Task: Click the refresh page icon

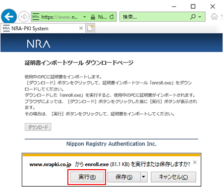Action: click(x=112, y=17)
